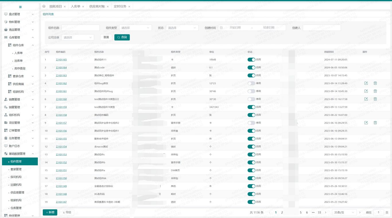Expand the 套装仓库 submenu
Viewport: 392px width, 218px height.
(x=33, y=76)
